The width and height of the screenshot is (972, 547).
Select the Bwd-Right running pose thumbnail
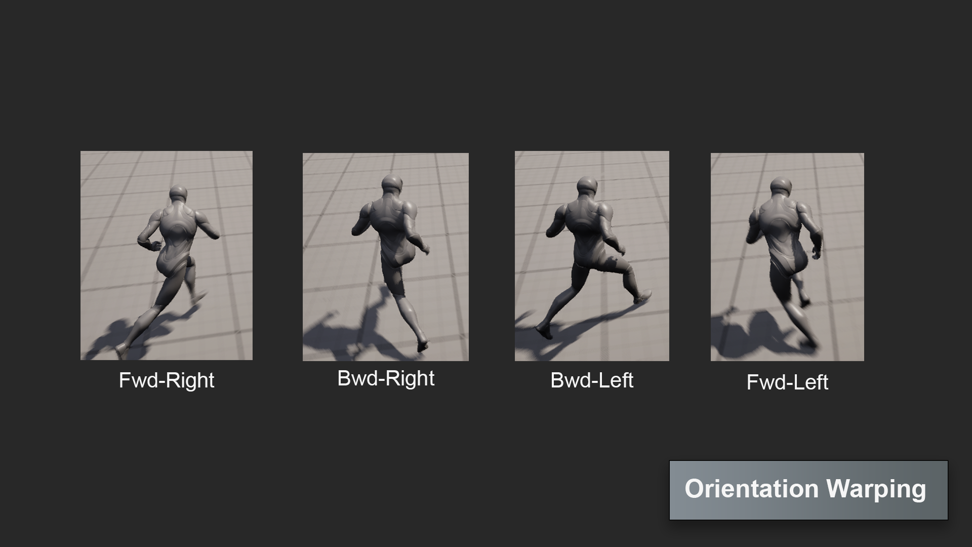(386, 257)
